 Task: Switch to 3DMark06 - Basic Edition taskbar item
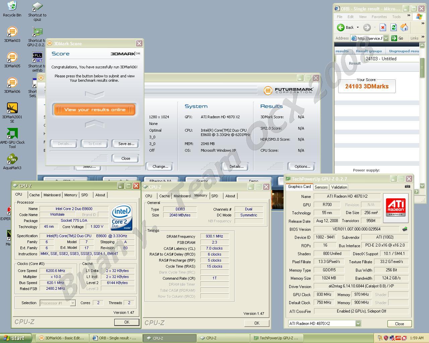tap(62, 338)
